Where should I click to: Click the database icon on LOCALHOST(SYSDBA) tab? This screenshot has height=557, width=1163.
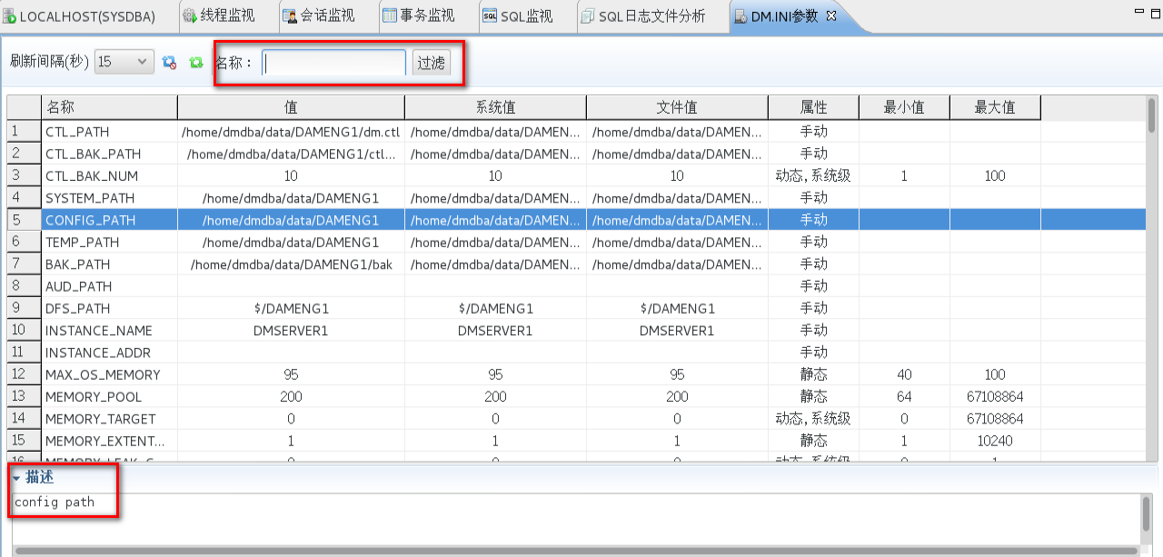point(9,15)
